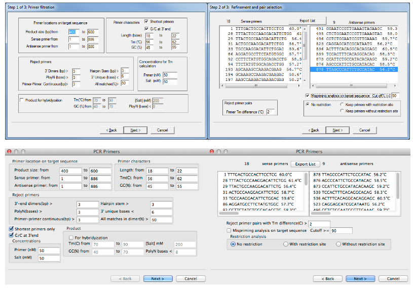
Task: Click Sense primer to 886 field in Mac window
Action: (x=100, y=178)
